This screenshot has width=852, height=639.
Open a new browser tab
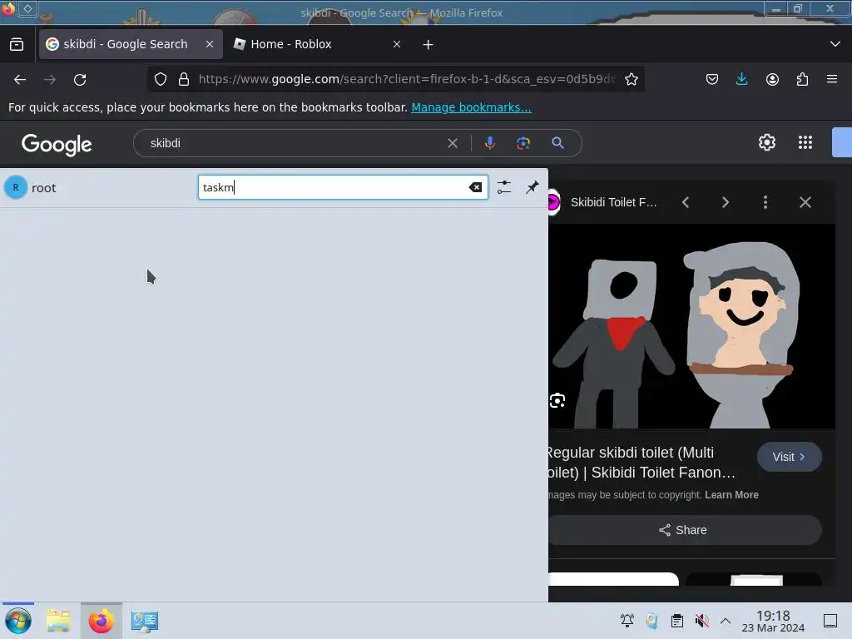pyautogui.click(x=428, y=45)
